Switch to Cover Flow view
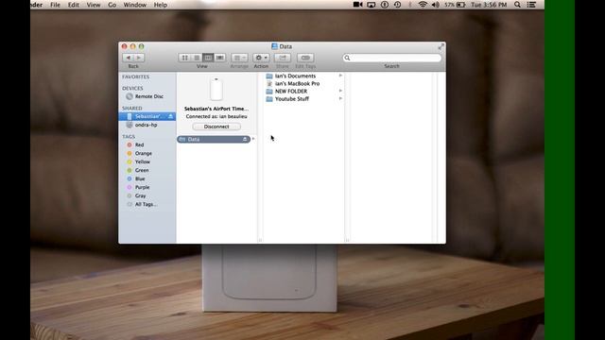This screenshot has width=605, height=340. coord(220,58)
